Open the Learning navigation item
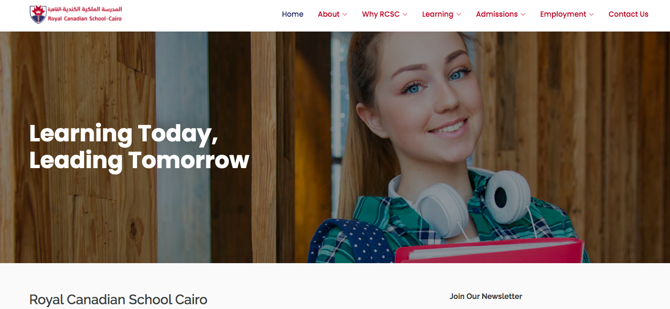The width and height of the screenshot is (670, 309). point(437,14)
